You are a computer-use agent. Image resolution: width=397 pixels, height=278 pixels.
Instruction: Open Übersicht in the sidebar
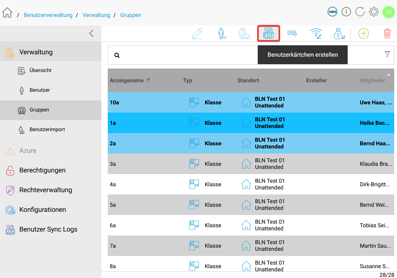(51, 70)
